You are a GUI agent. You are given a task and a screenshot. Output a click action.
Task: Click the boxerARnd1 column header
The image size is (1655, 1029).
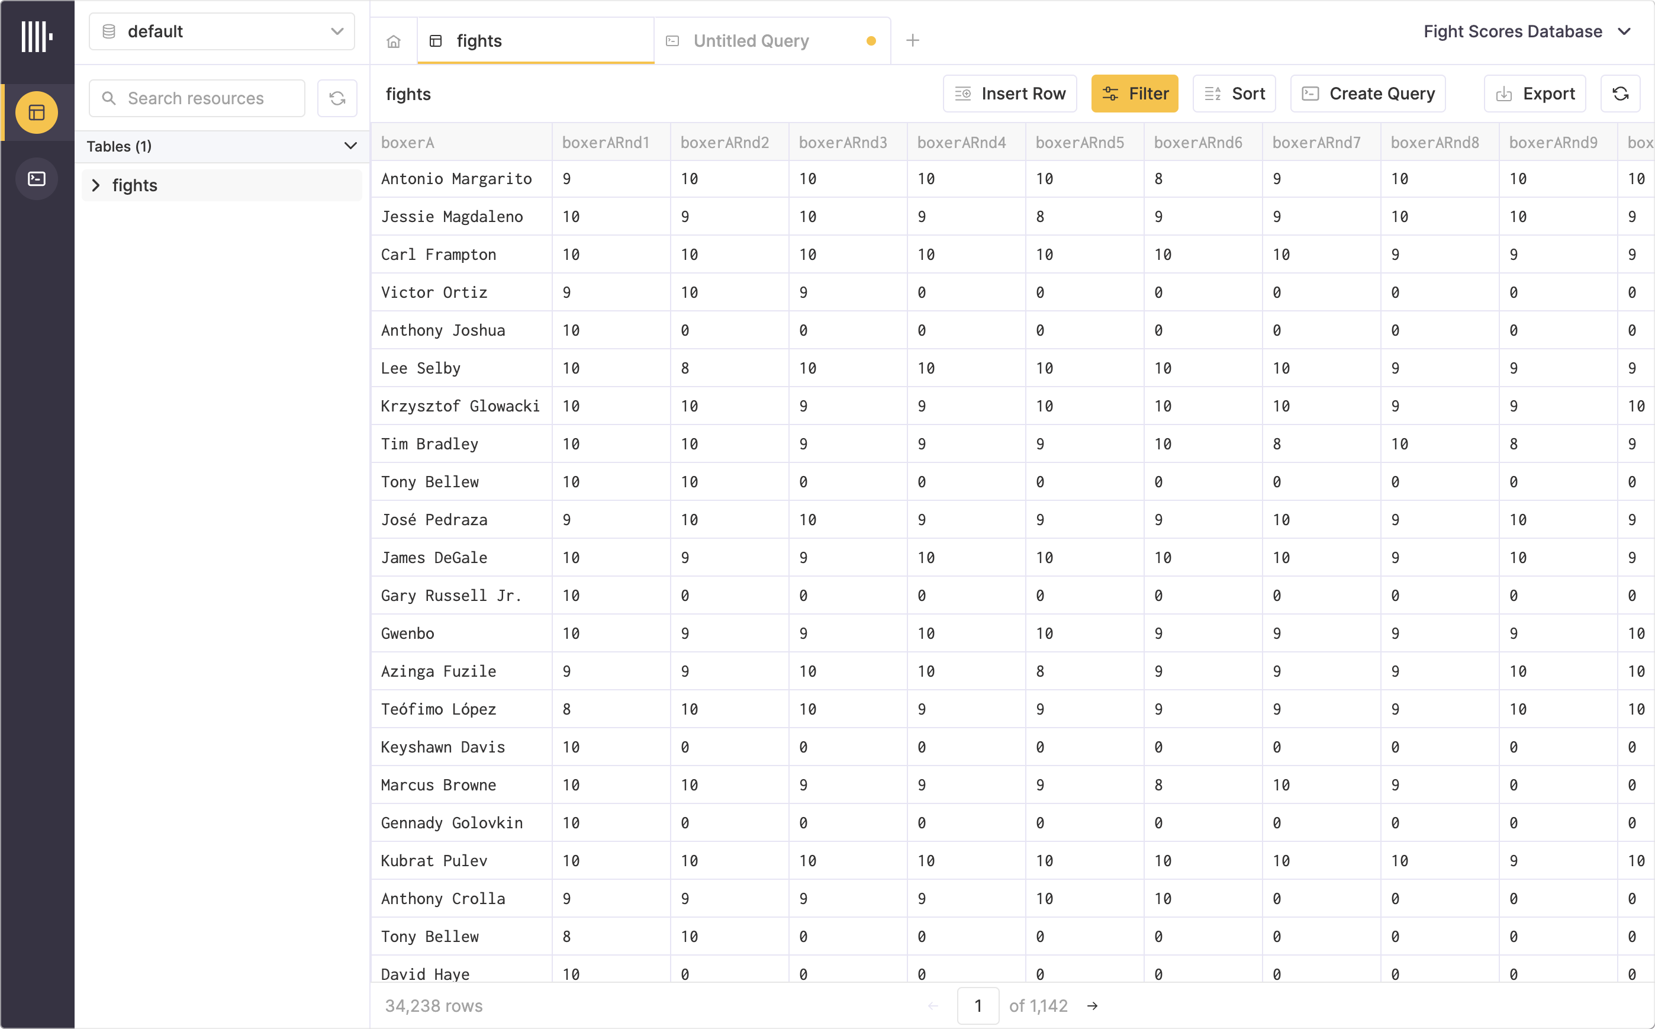coord(611,142)
